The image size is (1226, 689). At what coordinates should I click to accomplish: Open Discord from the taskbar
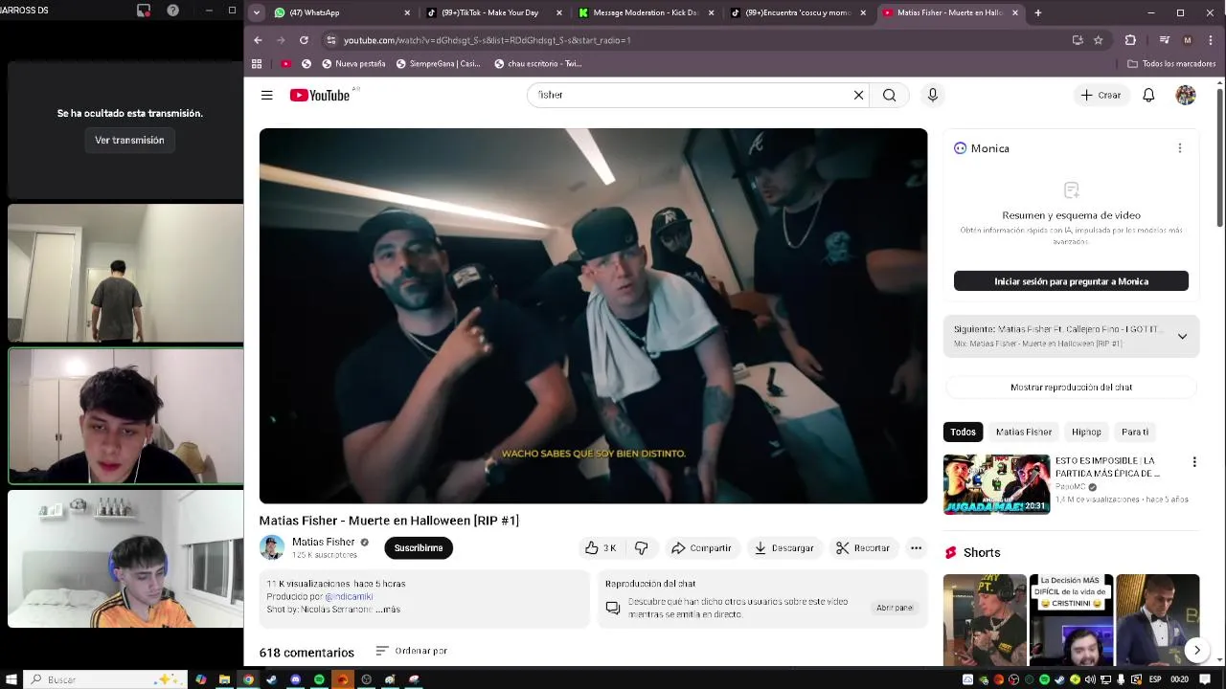point(295,679)
